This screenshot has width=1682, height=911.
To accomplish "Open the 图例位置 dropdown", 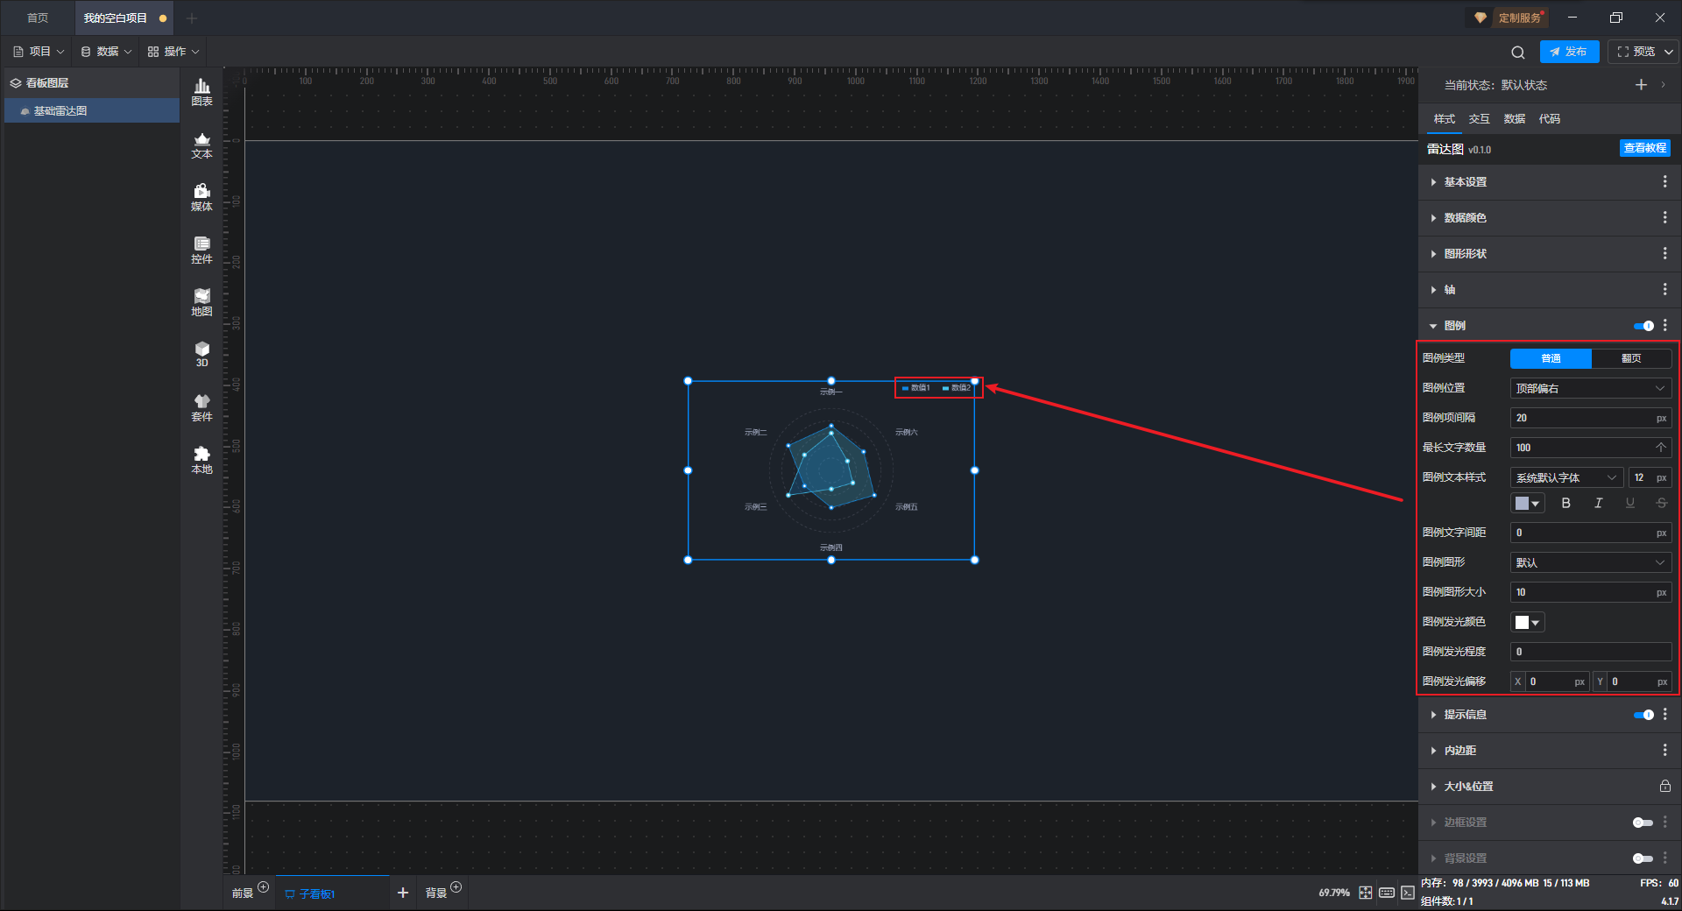I will (x=1591, y=388).
